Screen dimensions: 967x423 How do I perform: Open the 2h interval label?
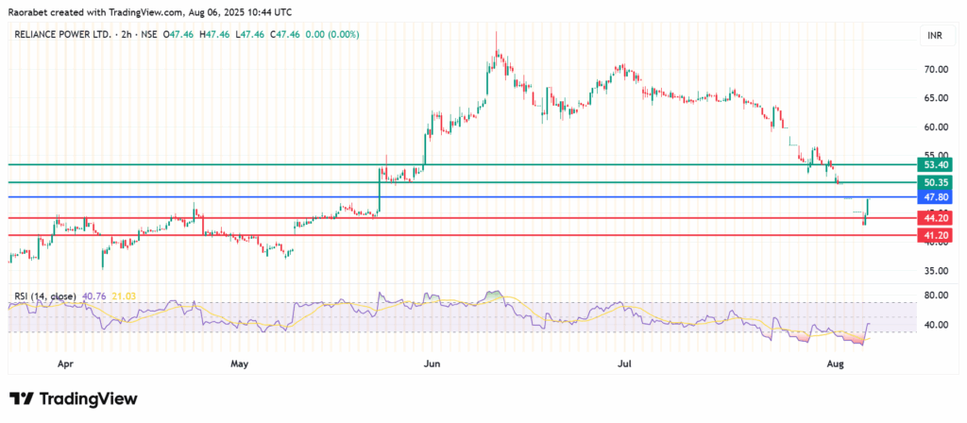pos(110,36)
